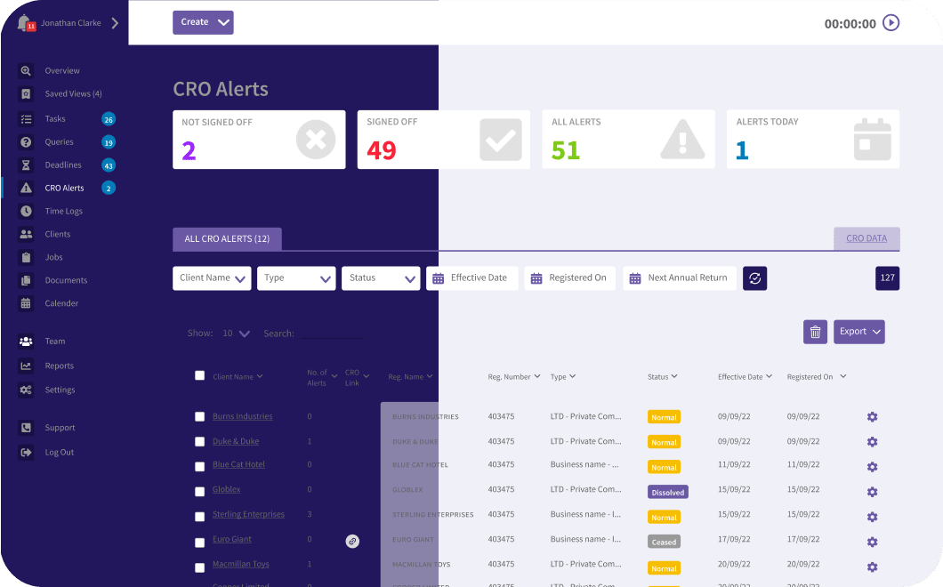Click the Settings gears icon in sidebar
The height and width of the screenshot is (587, 943).
pyautogui.click(x=26, y=390)
